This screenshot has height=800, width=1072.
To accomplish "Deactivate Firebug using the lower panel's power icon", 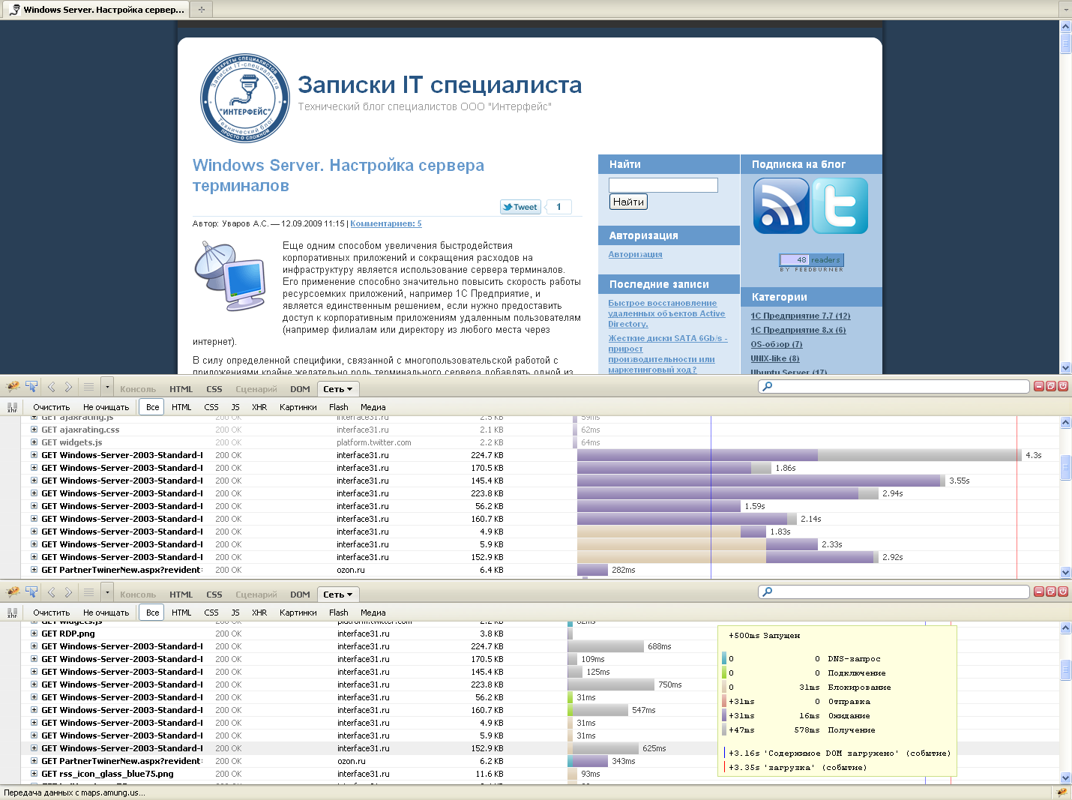I will [1063, 592].
